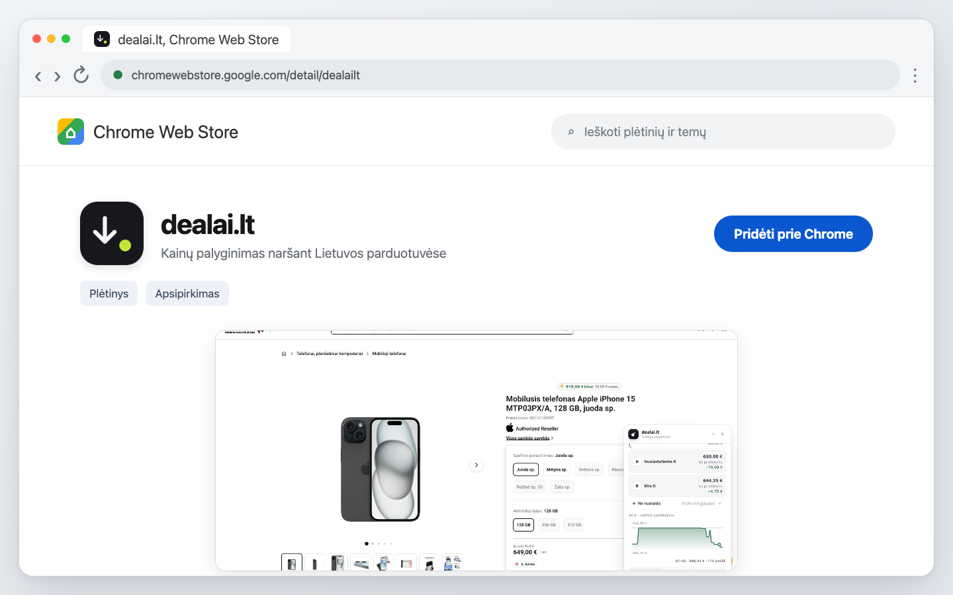The height and width of the screenshot is (595, 953).
Task: Close the browser window with red button
Action: point(37,38)
